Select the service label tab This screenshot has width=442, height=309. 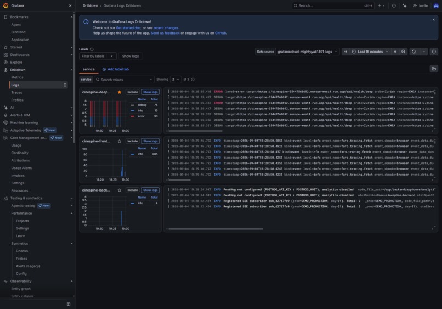[88, 69]
